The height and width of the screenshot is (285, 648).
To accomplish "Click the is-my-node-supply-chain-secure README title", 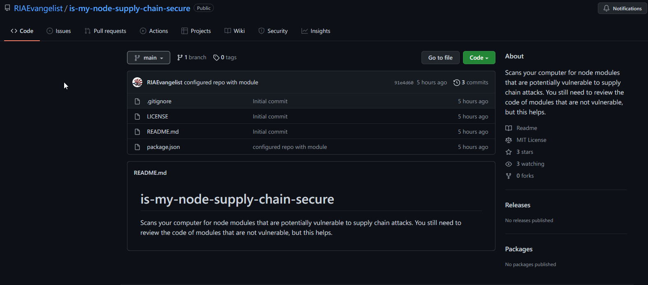I will 237,199.
